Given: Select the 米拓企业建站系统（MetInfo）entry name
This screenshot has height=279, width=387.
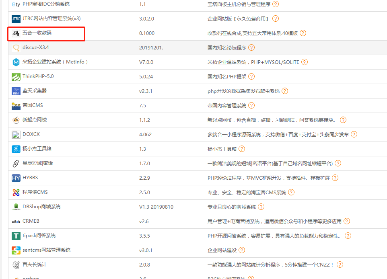Looking at the screenshot, I should (55, 62).
